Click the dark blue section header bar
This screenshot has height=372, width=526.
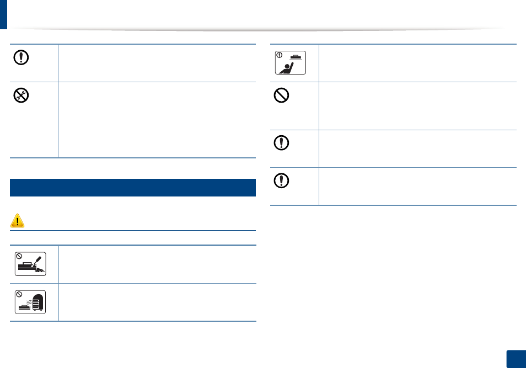coord(133,188)
